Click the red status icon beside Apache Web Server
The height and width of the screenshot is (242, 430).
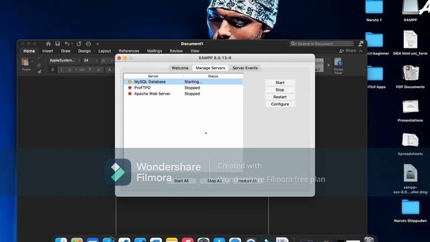click(x=130, y=94)
